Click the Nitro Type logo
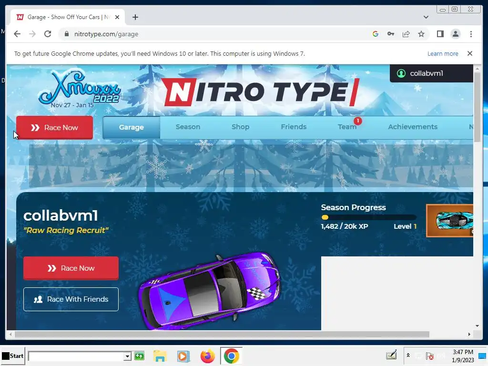The width and height of the screenshot is (488, 366). [260, 91]
